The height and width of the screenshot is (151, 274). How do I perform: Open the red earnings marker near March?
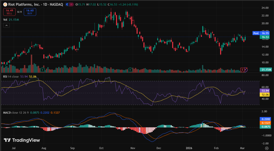click(243, 70)
